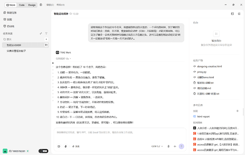Screen dimensions: 245x155
Task: Open 报名帖-动醒.txt artifact
Action: pos(205,83)
